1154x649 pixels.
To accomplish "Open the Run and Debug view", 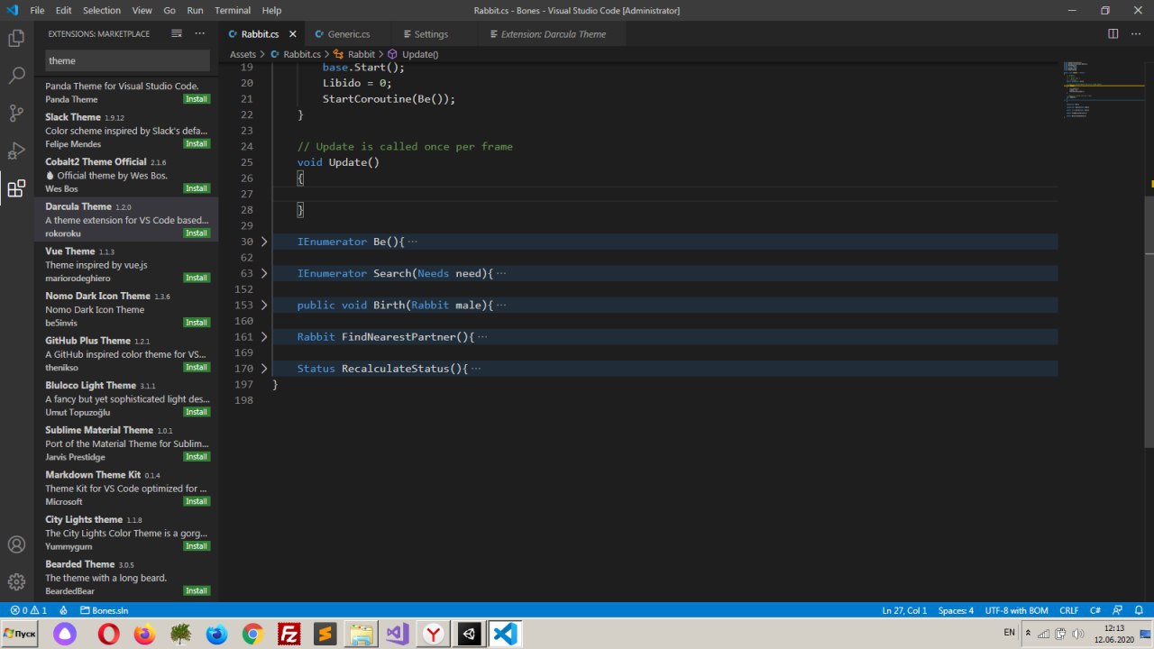I will pos(16,151).
